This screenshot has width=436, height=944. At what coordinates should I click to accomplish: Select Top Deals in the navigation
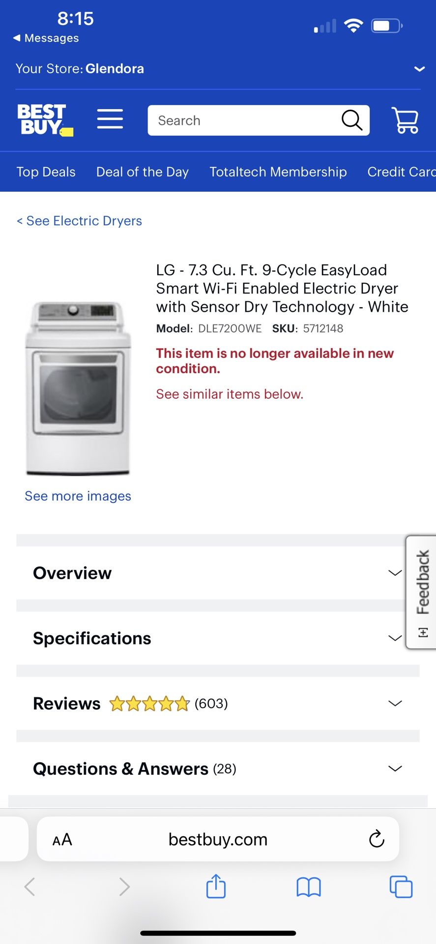point(46,172)
